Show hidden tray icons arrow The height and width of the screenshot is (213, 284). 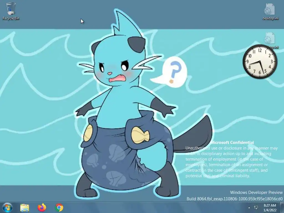click(249, 208)
